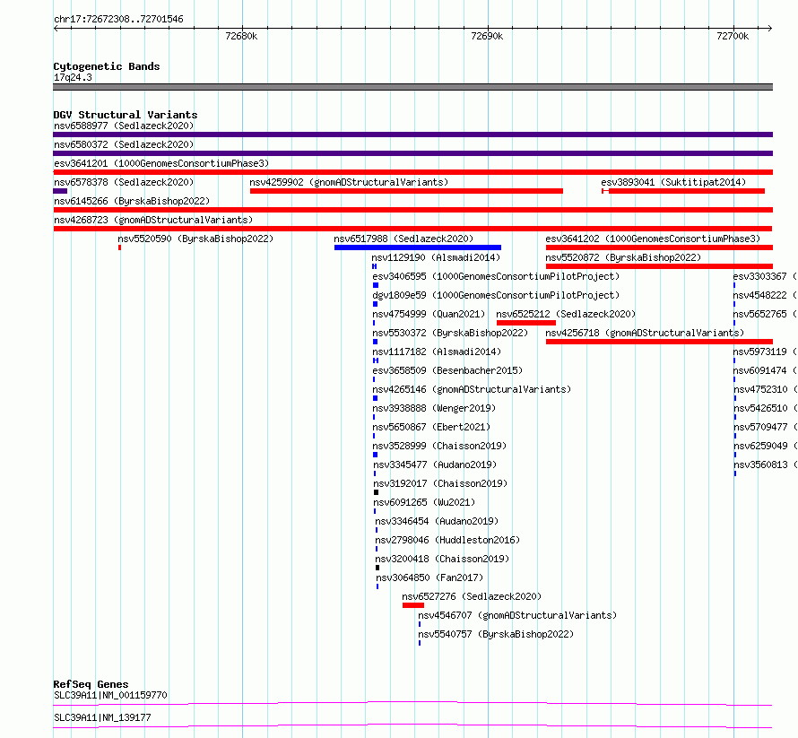This screenshot has height=738, width=798.
Task: Open the nsv2798046 (Huddleston2016) variant
Action: (447, 540)
